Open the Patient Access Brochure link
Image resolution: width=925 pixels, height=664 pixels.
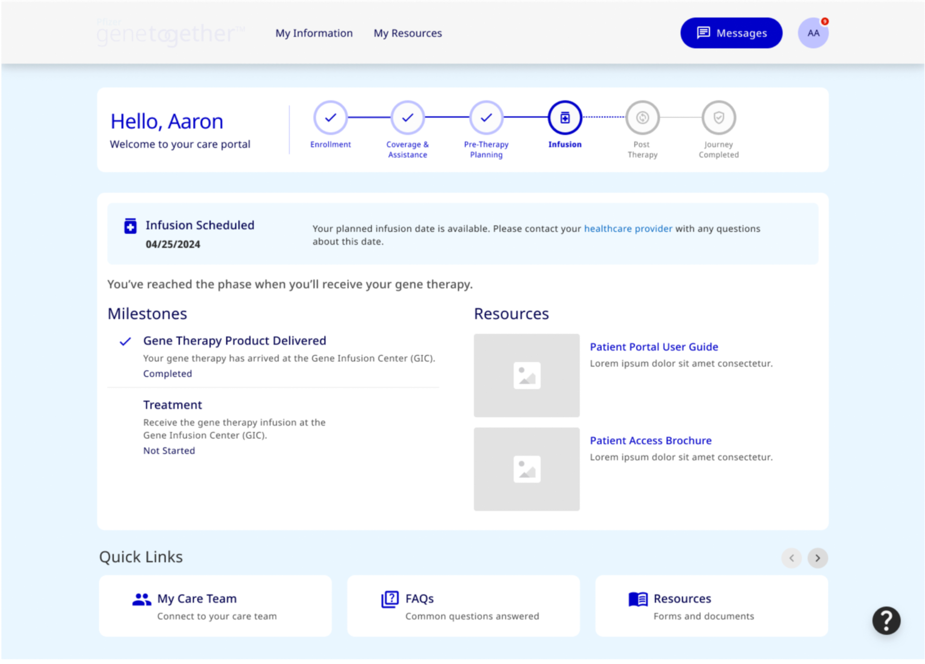tap(651, 440)
